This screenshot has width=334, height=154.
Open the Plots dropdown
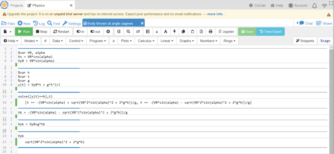[127, 41]
